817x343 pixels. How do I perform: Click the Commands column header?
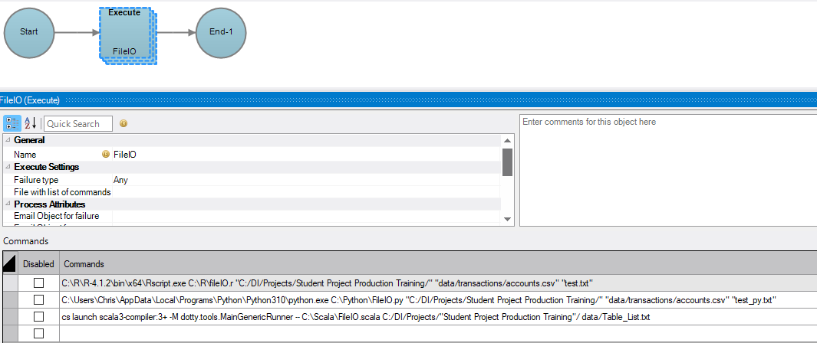(x=437, y=263)
